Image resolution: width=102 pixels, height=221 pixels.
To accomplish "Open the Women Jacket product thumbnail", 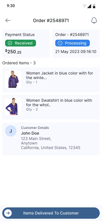I will tap(13, 79).
